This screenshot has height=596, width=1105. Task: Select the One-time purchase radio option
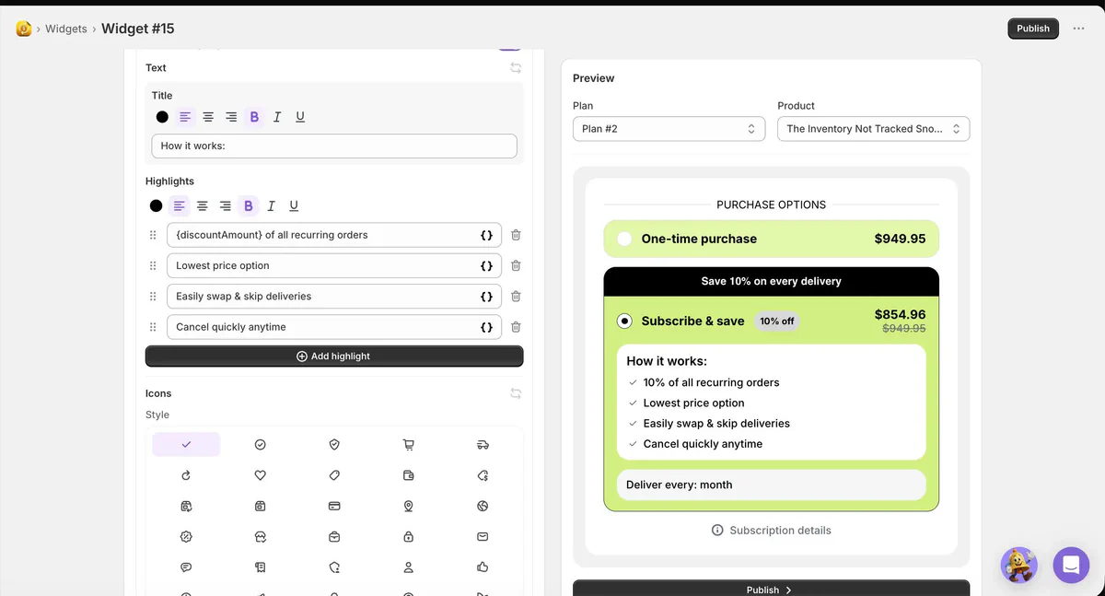click(x=624, y=239)
